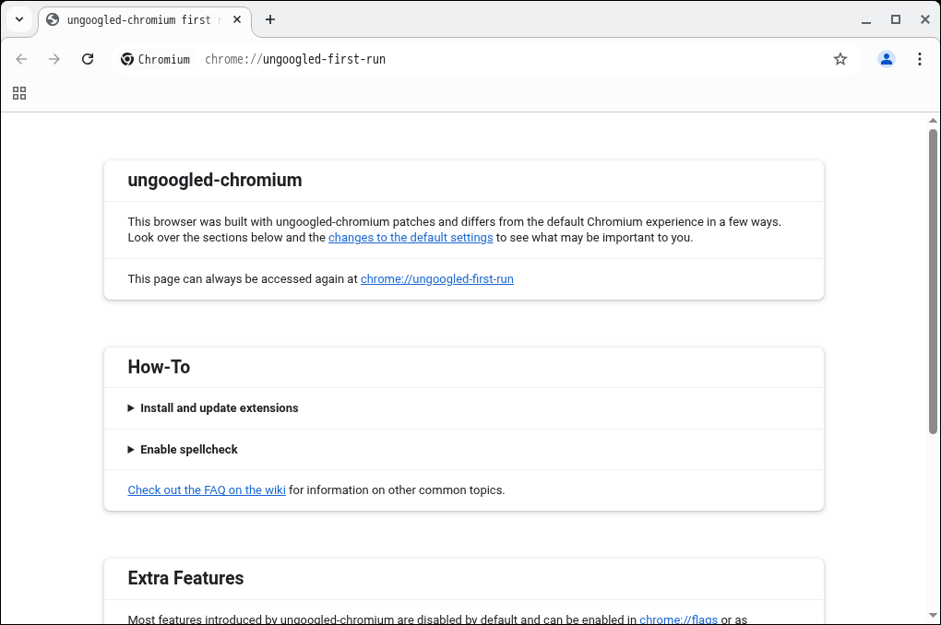941x625 pixels.
Task: Open the three-dot Chromium menu
Action: coord(920,59)
